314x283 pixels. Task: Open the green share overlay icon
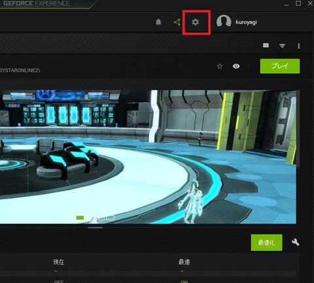coord(177,22)
